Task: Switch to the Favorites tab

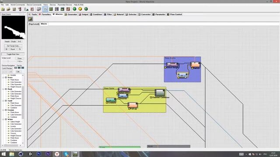Action: point(45,14)
